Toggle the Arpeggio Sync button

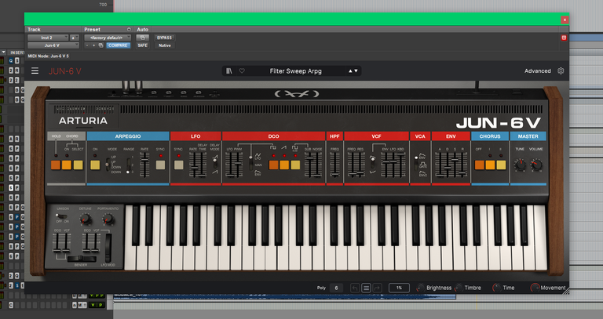click(160, 165)
